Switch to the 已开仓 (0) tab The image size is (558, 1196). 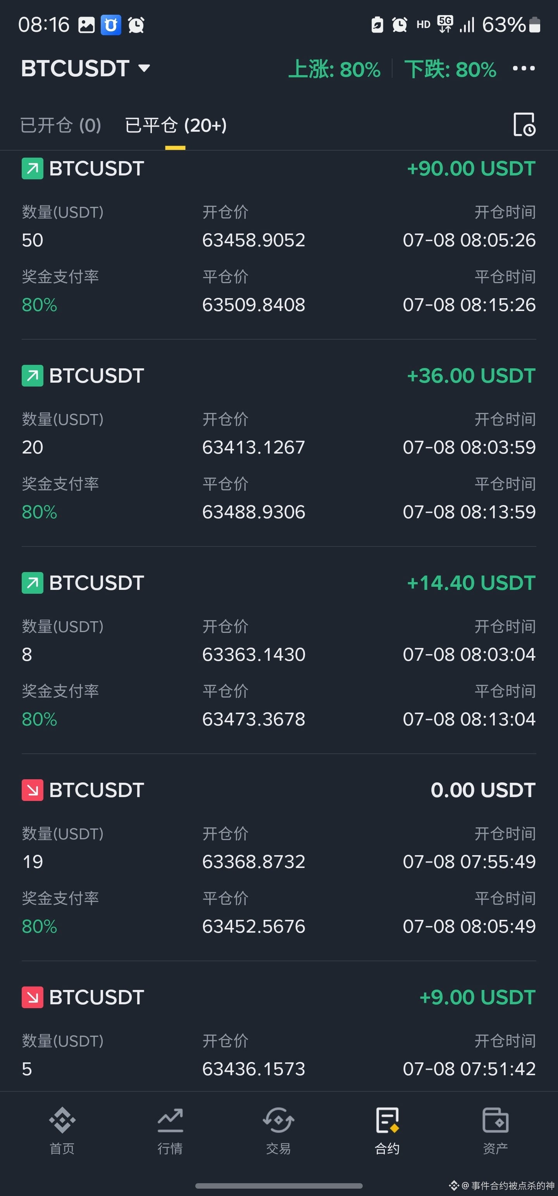61,125
